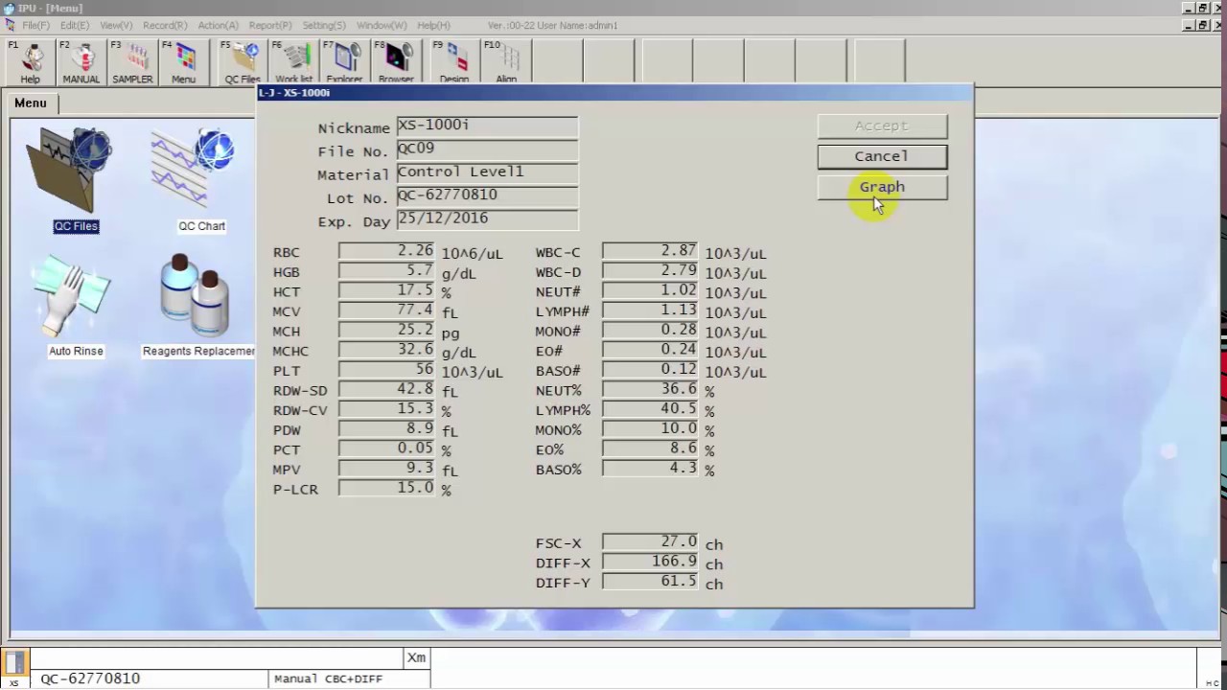Select the RBC value 2.26
This screenshot has width=1227, height=690.
387,251
